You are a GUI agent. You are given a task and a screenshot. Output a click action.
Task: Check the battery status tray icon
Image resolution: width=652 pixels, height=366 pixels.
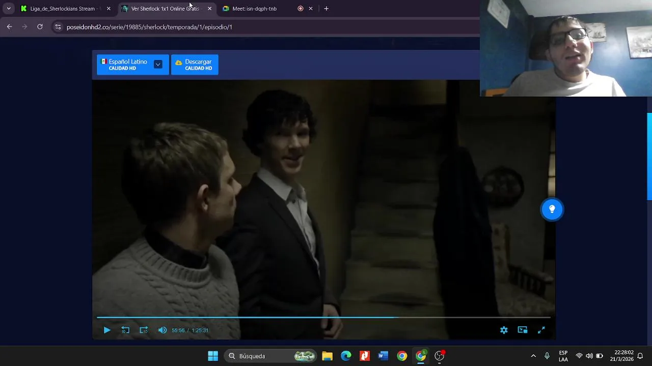pyautogui.click(x=600, y=356)
